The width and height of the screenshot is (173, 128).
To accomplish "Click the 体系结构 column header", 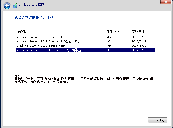I will 118,32.
